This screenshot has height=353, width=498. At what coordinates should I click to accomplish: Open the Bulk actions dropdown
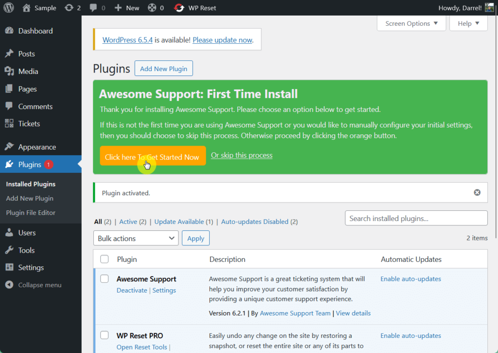point(136,238)
